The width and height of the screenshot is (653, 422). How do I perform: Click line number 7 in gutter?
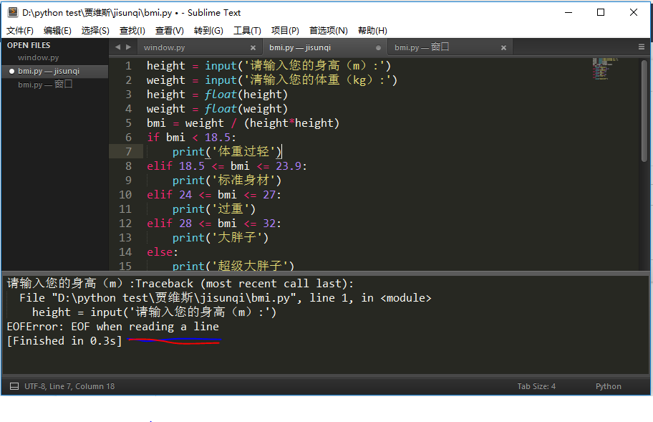pyautogui.click(x=128, y=152)
